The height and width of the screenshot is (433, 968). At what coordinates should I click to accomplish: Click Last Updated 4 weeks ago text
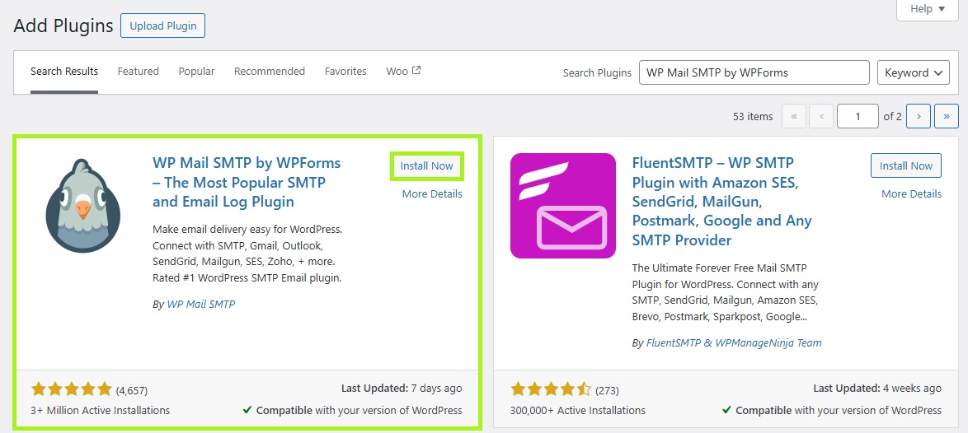pos(877,389)
